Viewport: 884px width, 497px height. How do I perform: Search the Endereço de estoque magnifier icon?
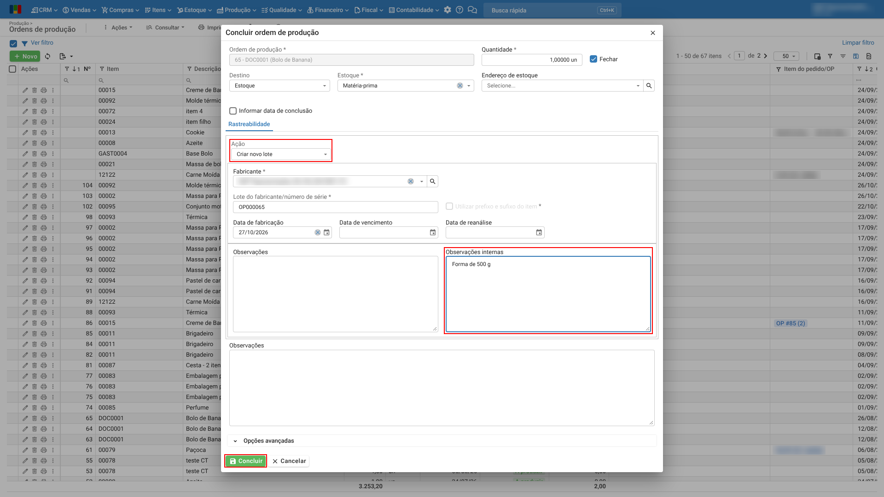[649, 86]
